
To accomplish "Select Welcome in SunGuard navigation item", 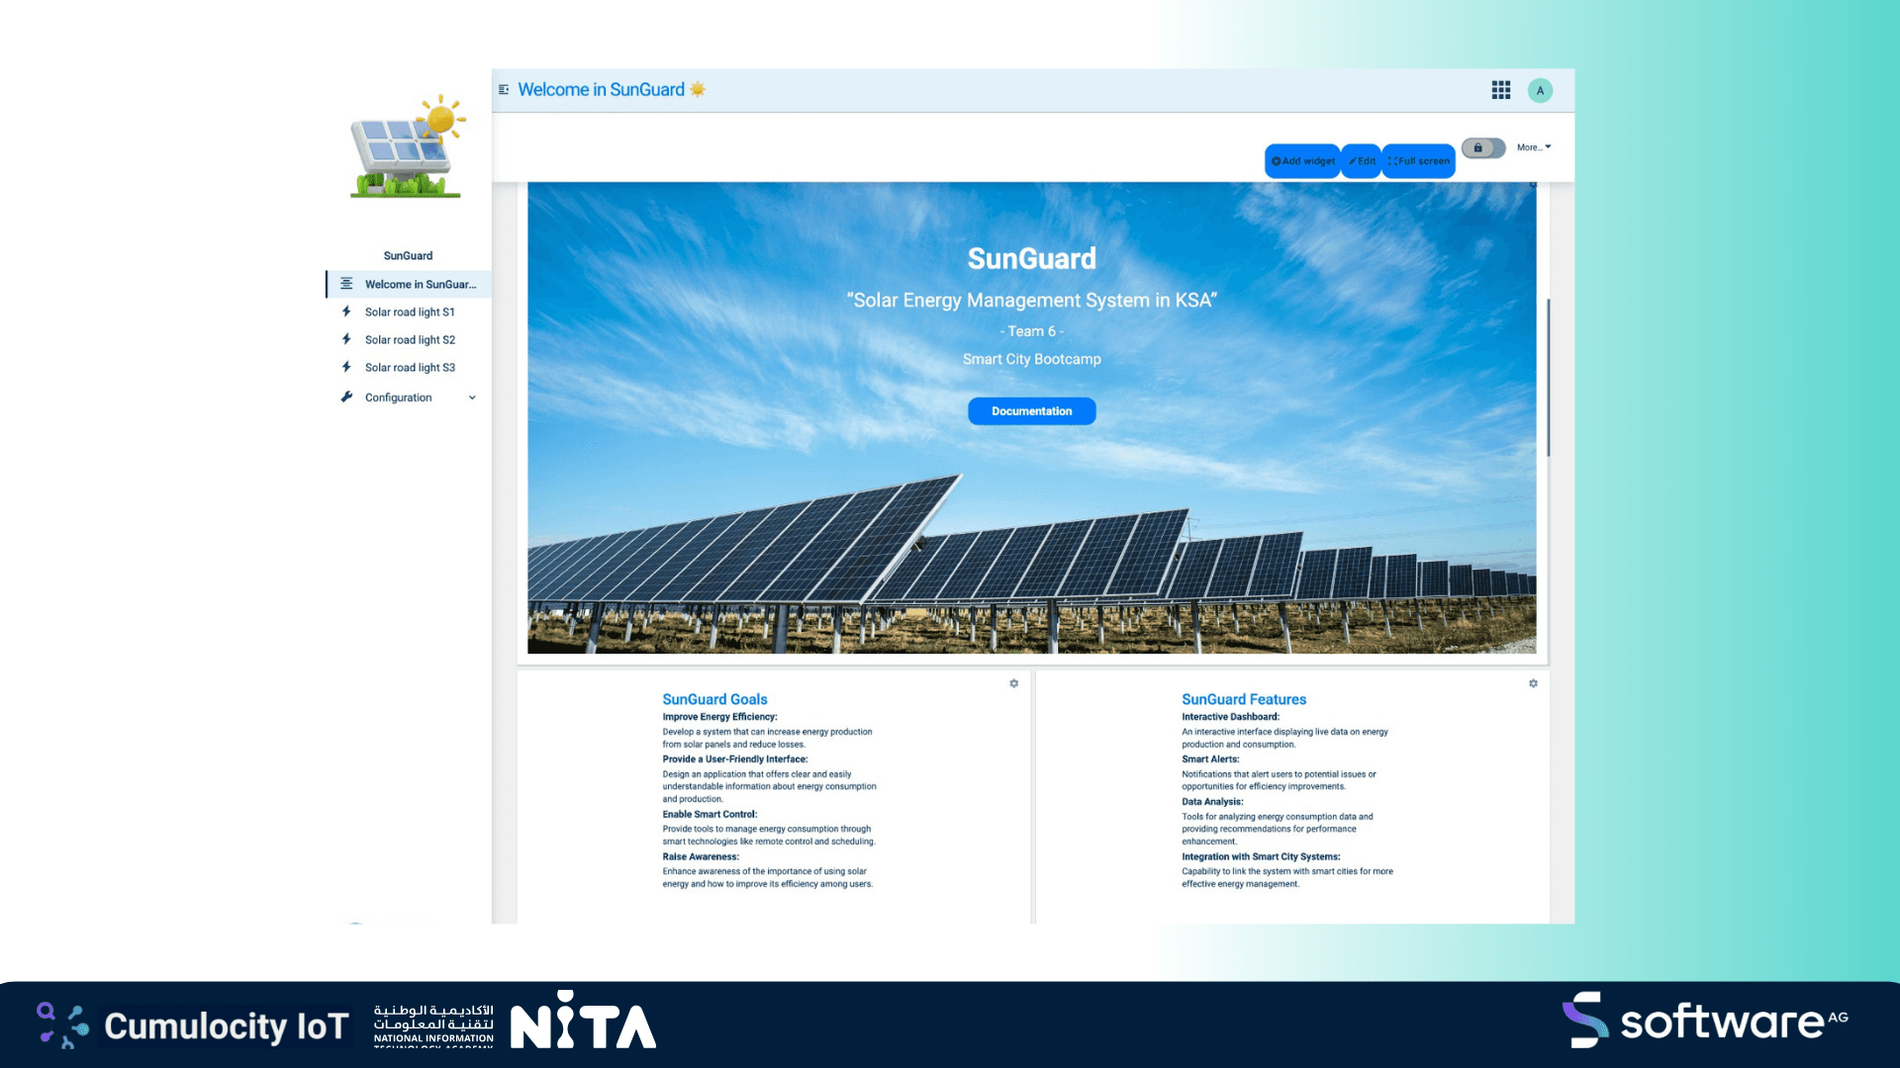I will (409, 284).
